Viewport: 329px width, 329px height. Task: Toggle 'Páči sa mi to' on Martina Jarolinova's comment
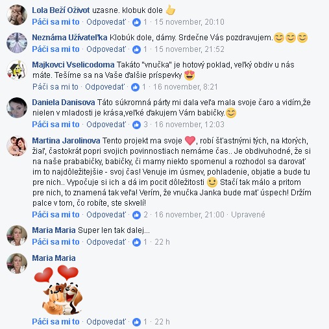coord(56,215)
